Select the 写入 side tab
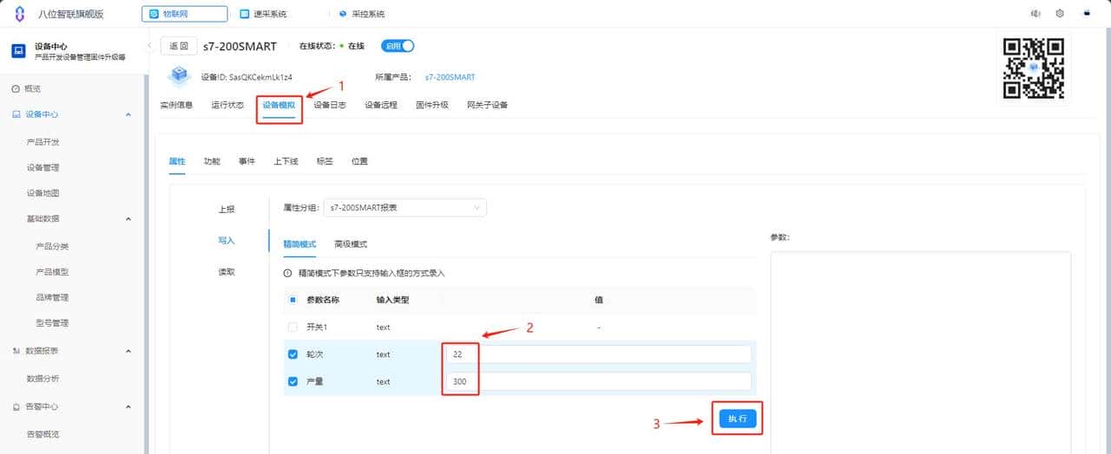This screenshot has width=1111, height=454. (x=226, y=241)
